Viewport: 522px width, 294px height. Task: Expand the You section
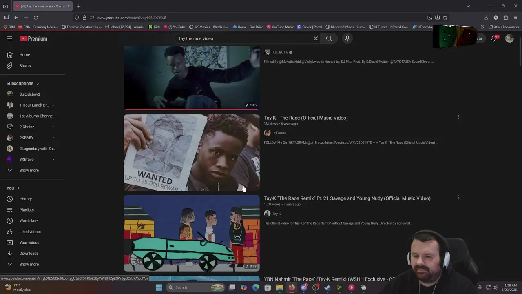(13, 188)
